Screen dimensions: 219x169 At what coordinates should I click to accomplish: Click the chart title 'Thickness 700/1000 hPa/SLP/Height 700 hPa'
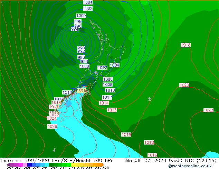[57, 161]
